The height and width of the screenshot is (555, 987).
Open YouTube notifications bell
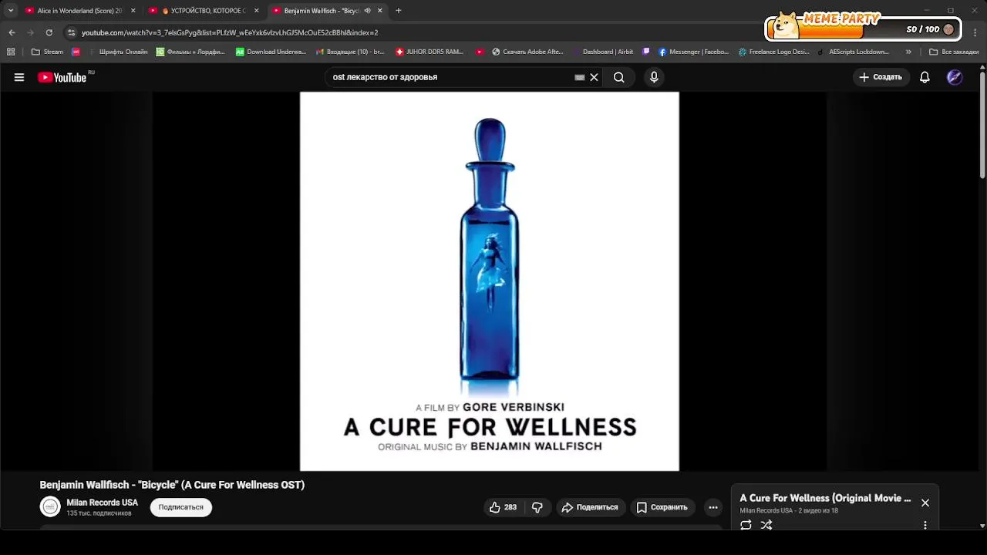click(925, 77)
